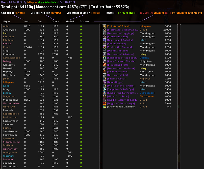Screen dimensions: 204x169
Task: Select player Störmblessed in the list
Action: coord(11,142)
